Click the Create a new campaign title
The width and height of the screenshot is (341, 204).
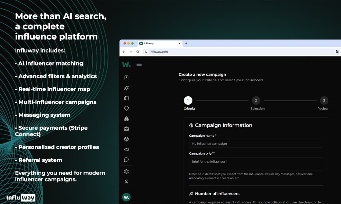202,74
